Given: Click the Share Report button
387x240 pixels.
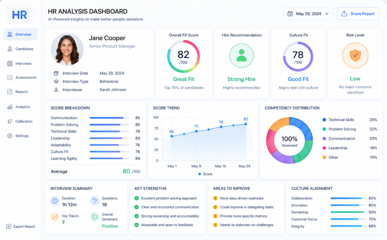Looking at the screenshot, I should [358, 14].
